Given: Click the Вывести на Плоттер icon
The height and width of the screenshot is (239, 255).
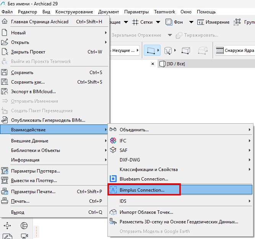Looking at the screenshot, I should [x=5, y=180].
